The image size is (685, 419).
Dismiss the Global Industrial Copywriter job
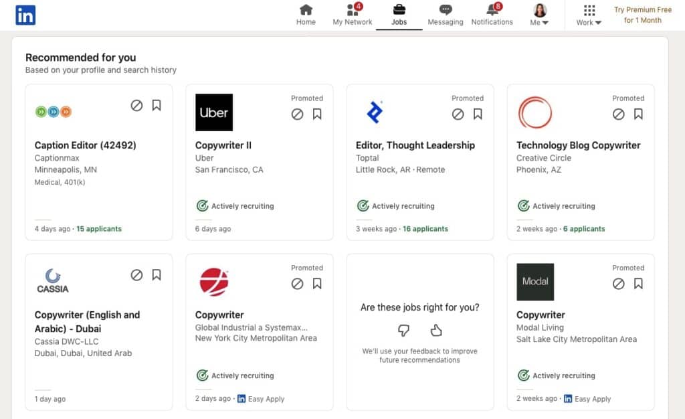click(298, 284)
